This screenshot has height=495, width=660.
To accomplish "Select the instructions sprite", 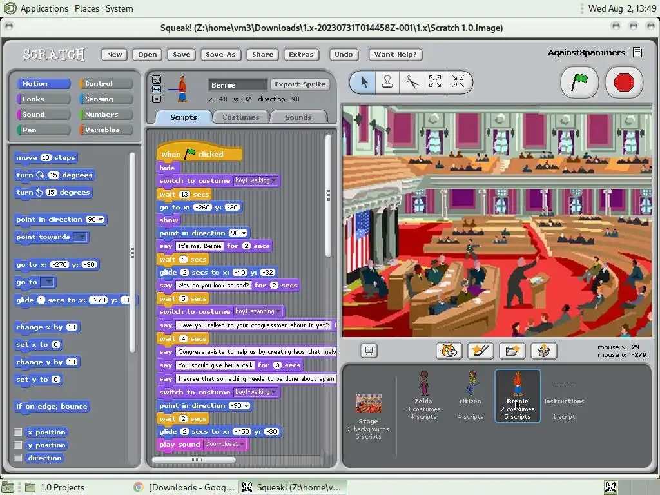I will click(x=564, y=396).
